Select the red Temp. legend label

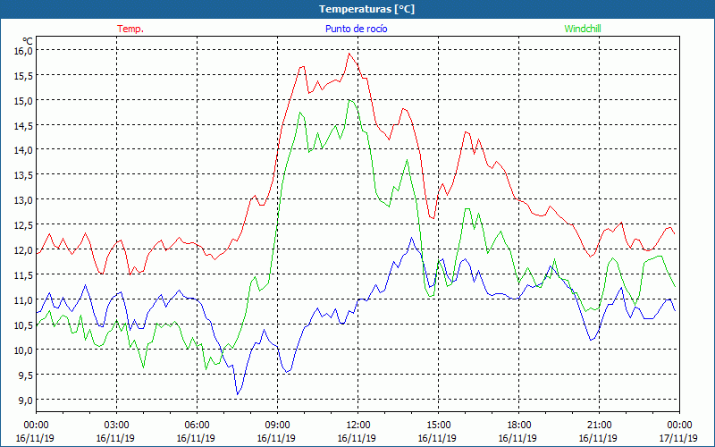130,29
